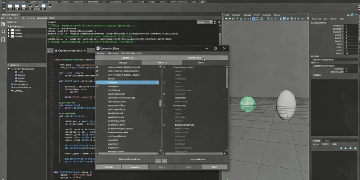Click the highlighted blue icon in viewport toolbar
This screenshot has width=360, height=180.
(x=254, y=18)
